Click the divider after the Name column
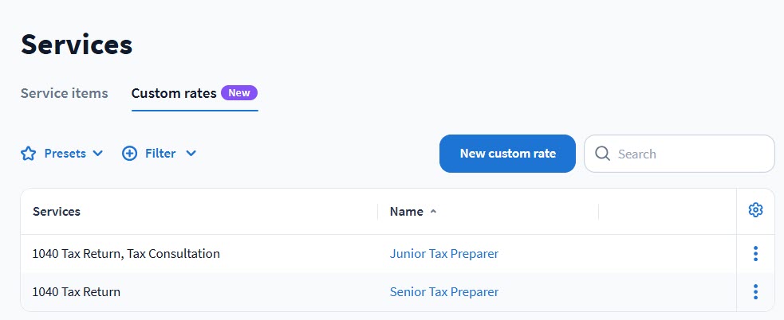Viewport: 784px width, 320px height. [598, 212]
